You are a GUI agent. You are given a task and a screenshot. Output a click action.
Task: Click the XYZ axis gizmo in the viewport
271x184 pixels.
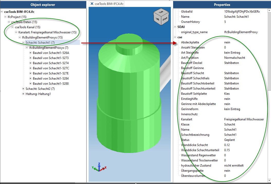(99, 168)
